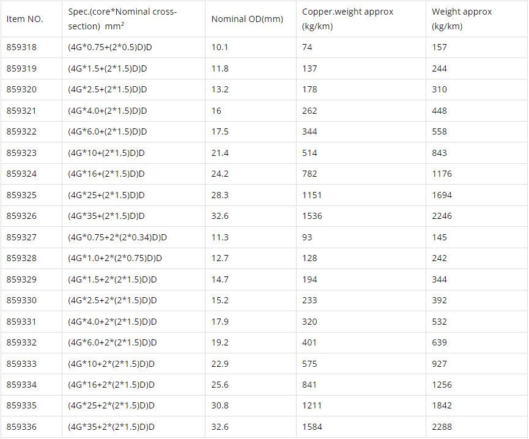Click item number 859327
Image resolution: width=529 pixels, height=439 pixels.
[21, 237]
